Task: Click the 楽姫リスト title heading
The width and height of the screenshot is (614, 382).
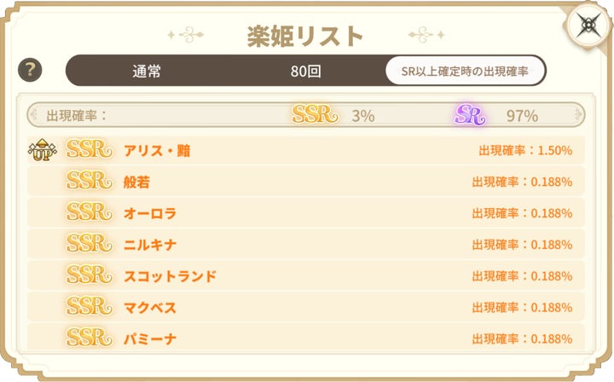Action: coord(305,35)
